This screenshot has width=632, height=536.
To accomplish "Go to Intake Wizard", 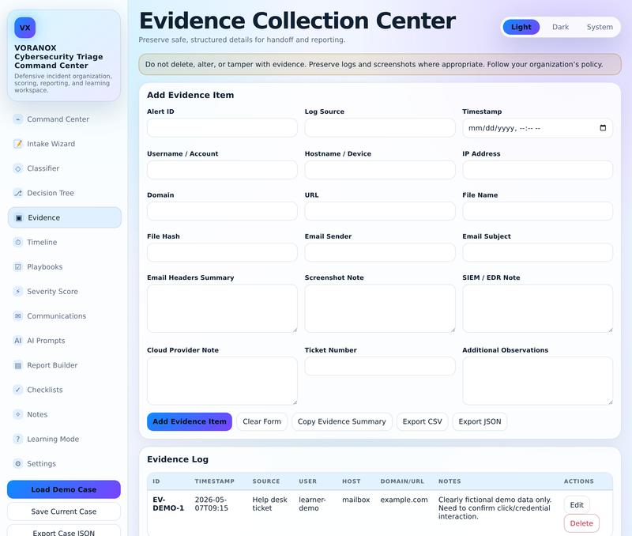I will [x=65, y=144].
